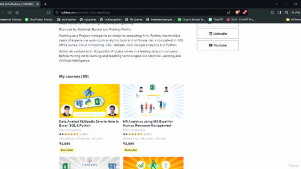Open the Brave Rewards triangle icon
301x169 pixels.
pyautogui.click(x=245, y=12)
